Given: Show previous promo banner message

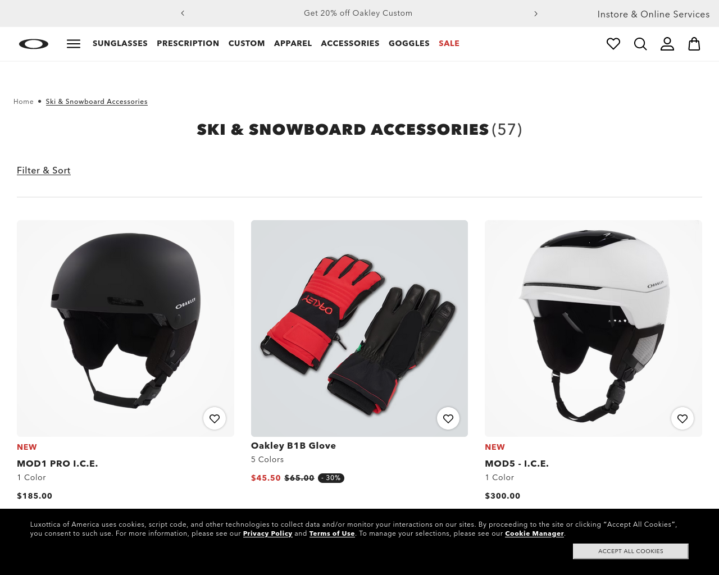Looking at the screenshot, I should [x=183, y=13].
